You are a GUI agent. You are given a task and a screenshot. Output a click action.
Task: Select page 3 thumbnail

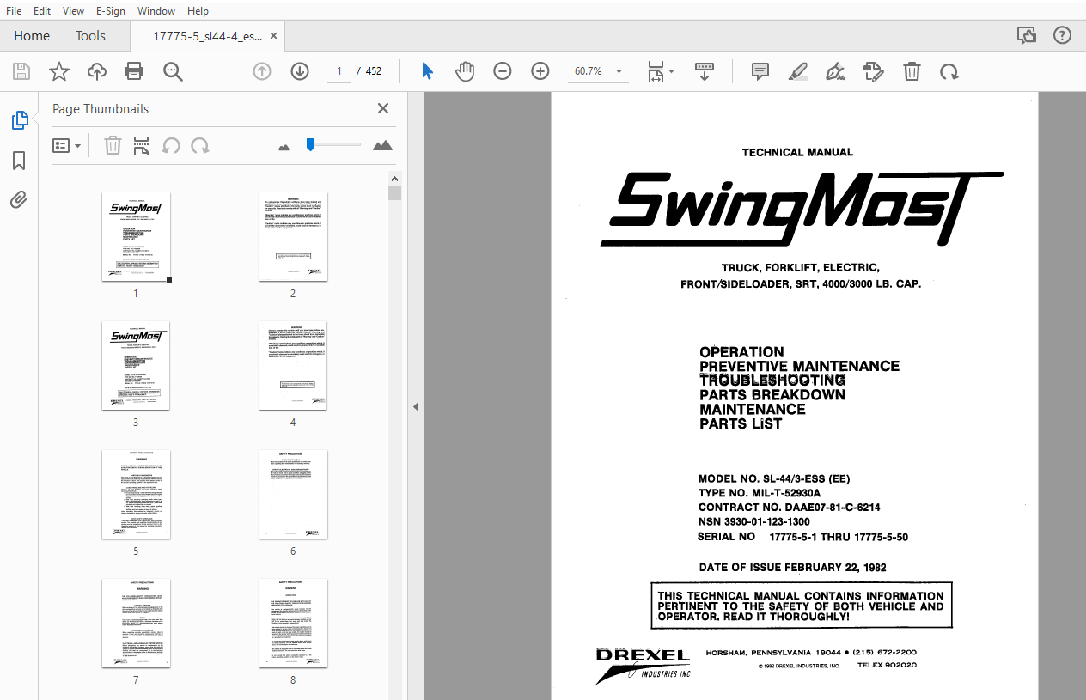coord(136,365)
